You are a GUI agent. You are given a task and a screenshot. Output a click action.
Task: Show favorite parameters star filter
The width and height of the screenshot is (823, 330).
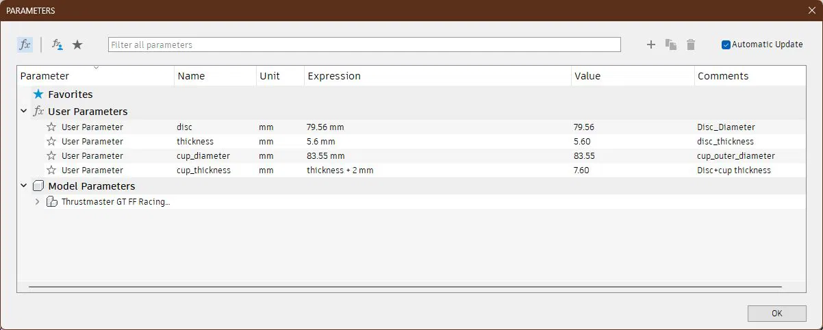[78, 45]
